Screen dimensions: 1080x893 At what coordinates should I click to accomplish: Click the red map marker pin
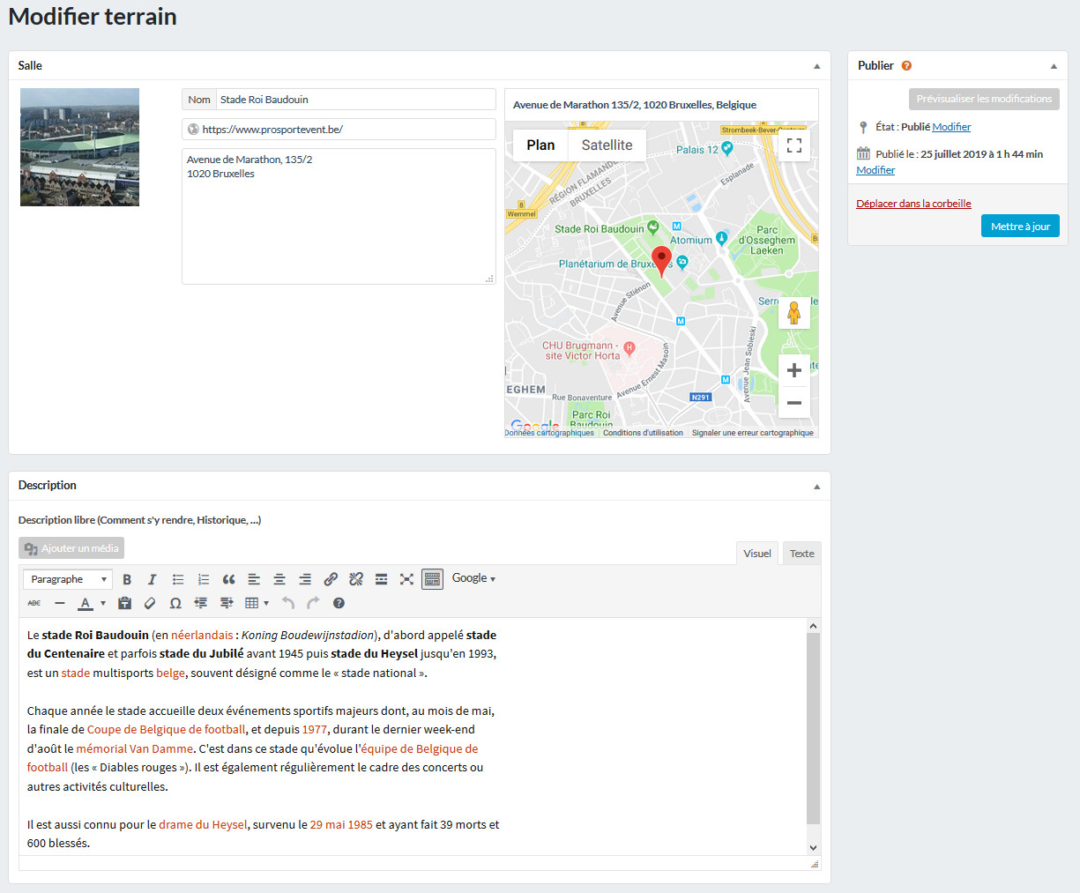(x=661, y=262)
